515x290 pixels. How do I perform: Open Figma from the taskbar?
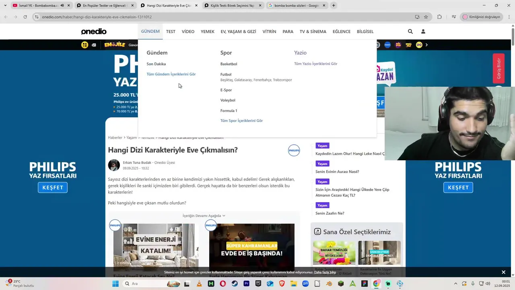tap(365, 284)
